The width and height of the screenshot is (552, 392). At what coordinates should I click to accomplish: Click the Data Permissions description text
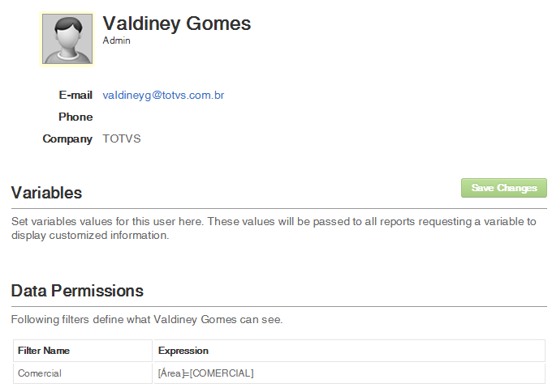pos(147,319)
